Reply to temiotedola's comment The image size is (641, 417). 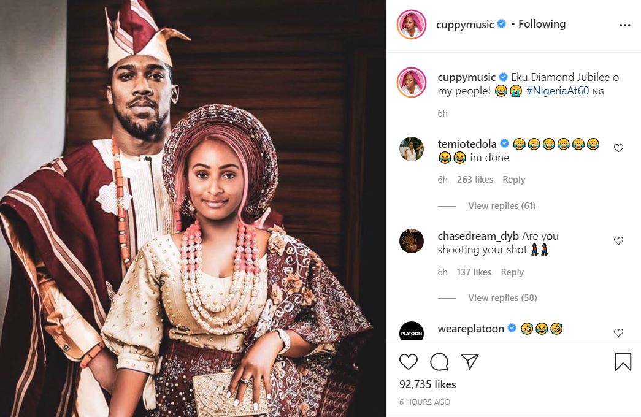513,180
